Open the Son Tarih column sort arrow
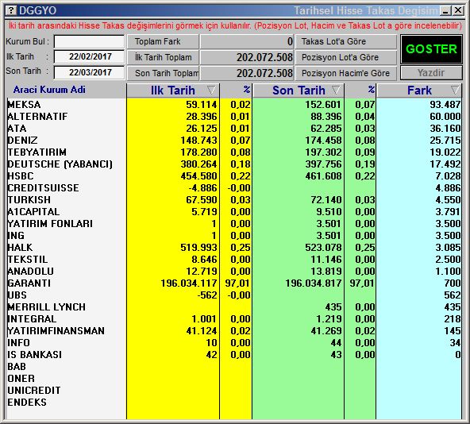This screenshot has width=470, height=424. click(336, 90)
